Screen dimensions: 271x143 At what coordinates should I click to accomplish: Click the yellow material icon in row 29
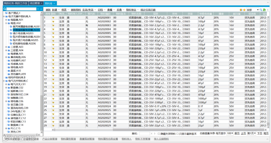pyautogui.click(x=53, y=126)
